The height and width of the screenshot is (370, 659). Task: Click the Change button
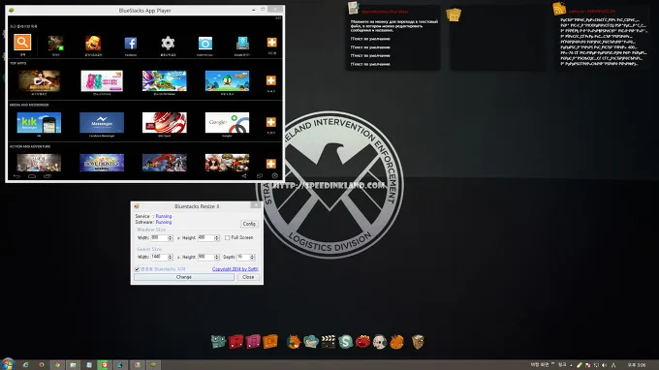184,277
